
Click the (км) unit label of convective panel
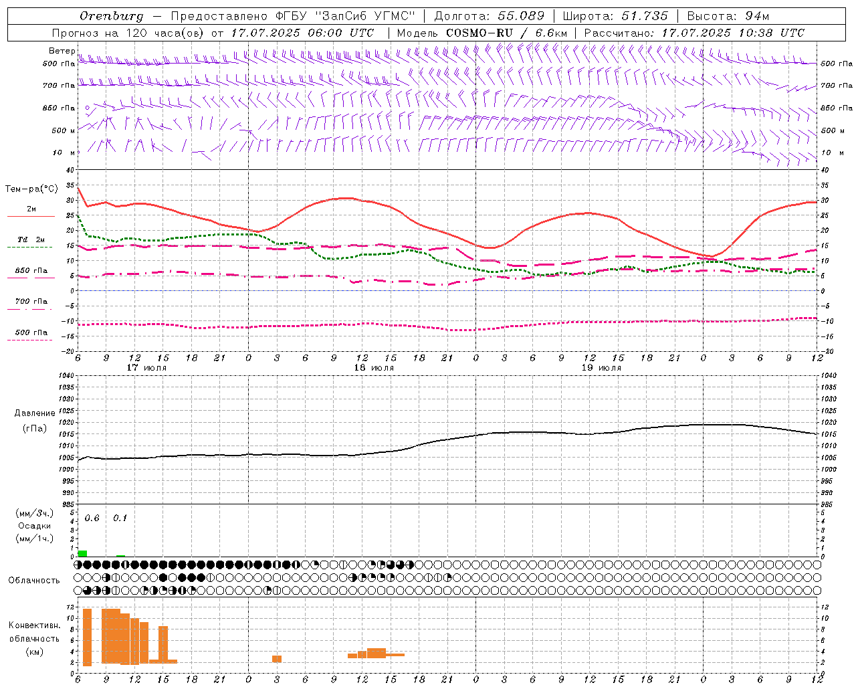click(x=35, y=652)
